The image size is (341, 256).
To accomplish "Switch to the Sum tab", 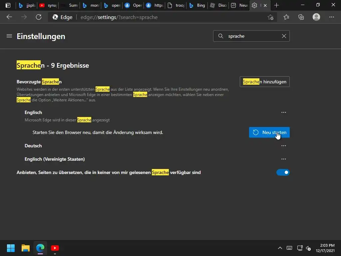I will click(x=69, y=5).
